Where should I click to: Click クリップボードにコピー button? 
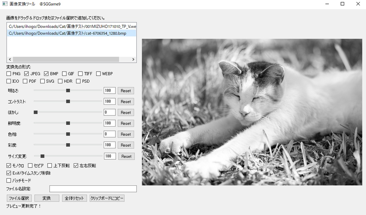pyautogui.click(x=107, y=198)
